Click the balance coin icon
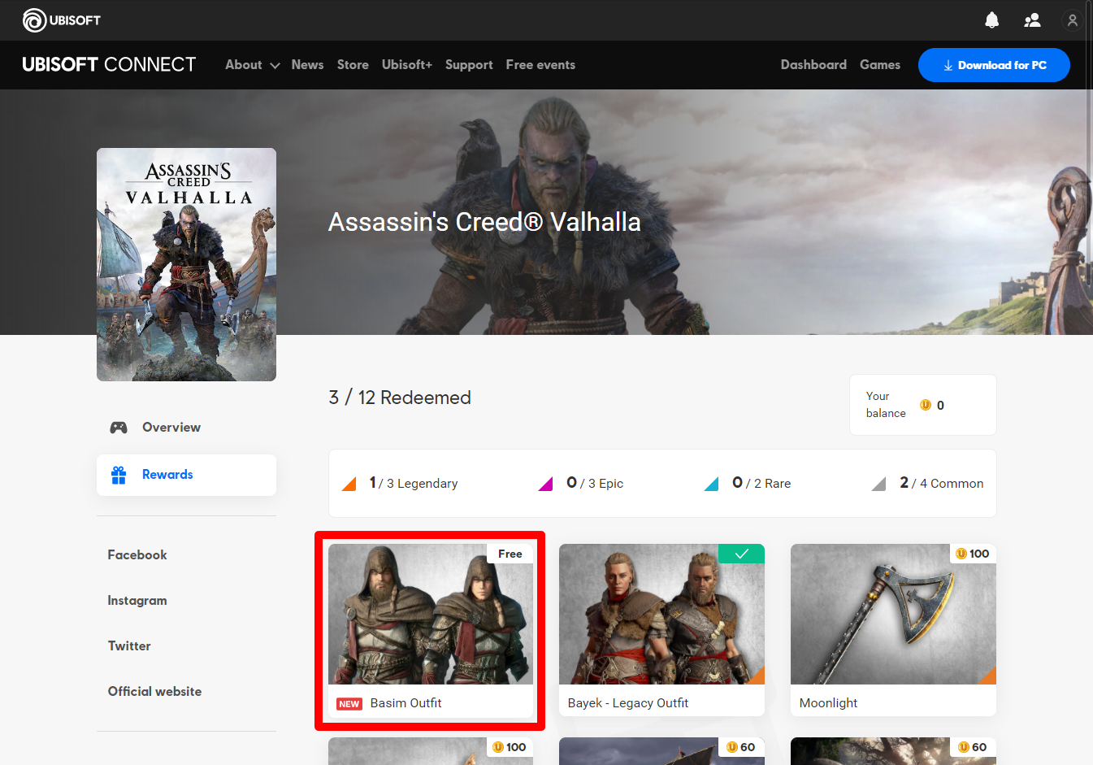Image resolution: width=1093 pixels, height=765 pixels. click(x=926, y=405)
